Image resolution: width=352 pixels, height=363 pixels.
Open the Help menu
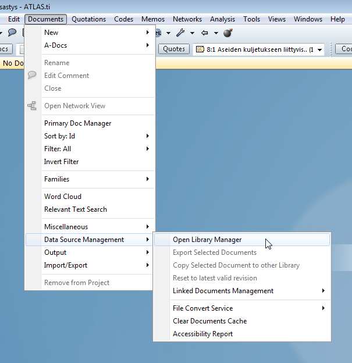tap(337, 19)
